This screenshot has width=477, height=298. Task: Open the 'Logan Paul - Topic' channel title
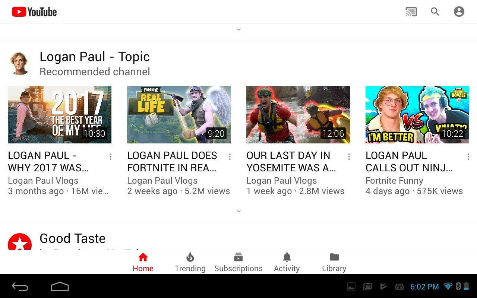95,57
